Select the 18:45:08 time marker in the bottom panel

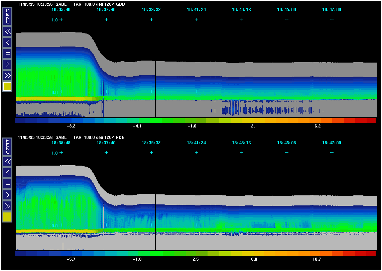pos(287,143)
